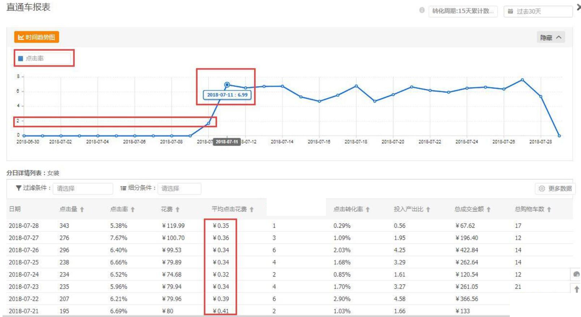Sort by 平均点击花费 using its arrow icon
Image resolution: width=581 pixels, height=317 pixels.
click(x=251, y=210)
